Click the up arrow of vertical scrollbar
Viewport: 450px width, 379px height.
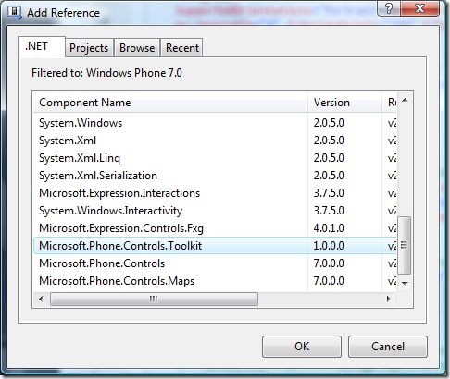pyautogui.click(x=405, y=100)
